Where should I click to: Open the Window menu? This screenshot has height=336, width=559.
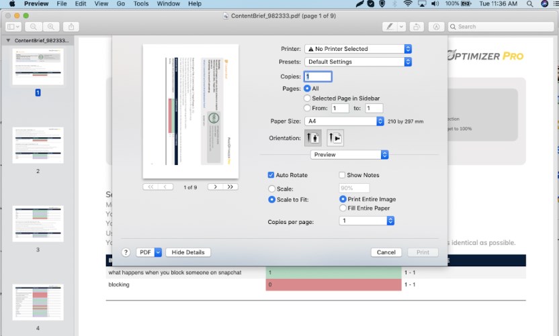coord(168,3)
